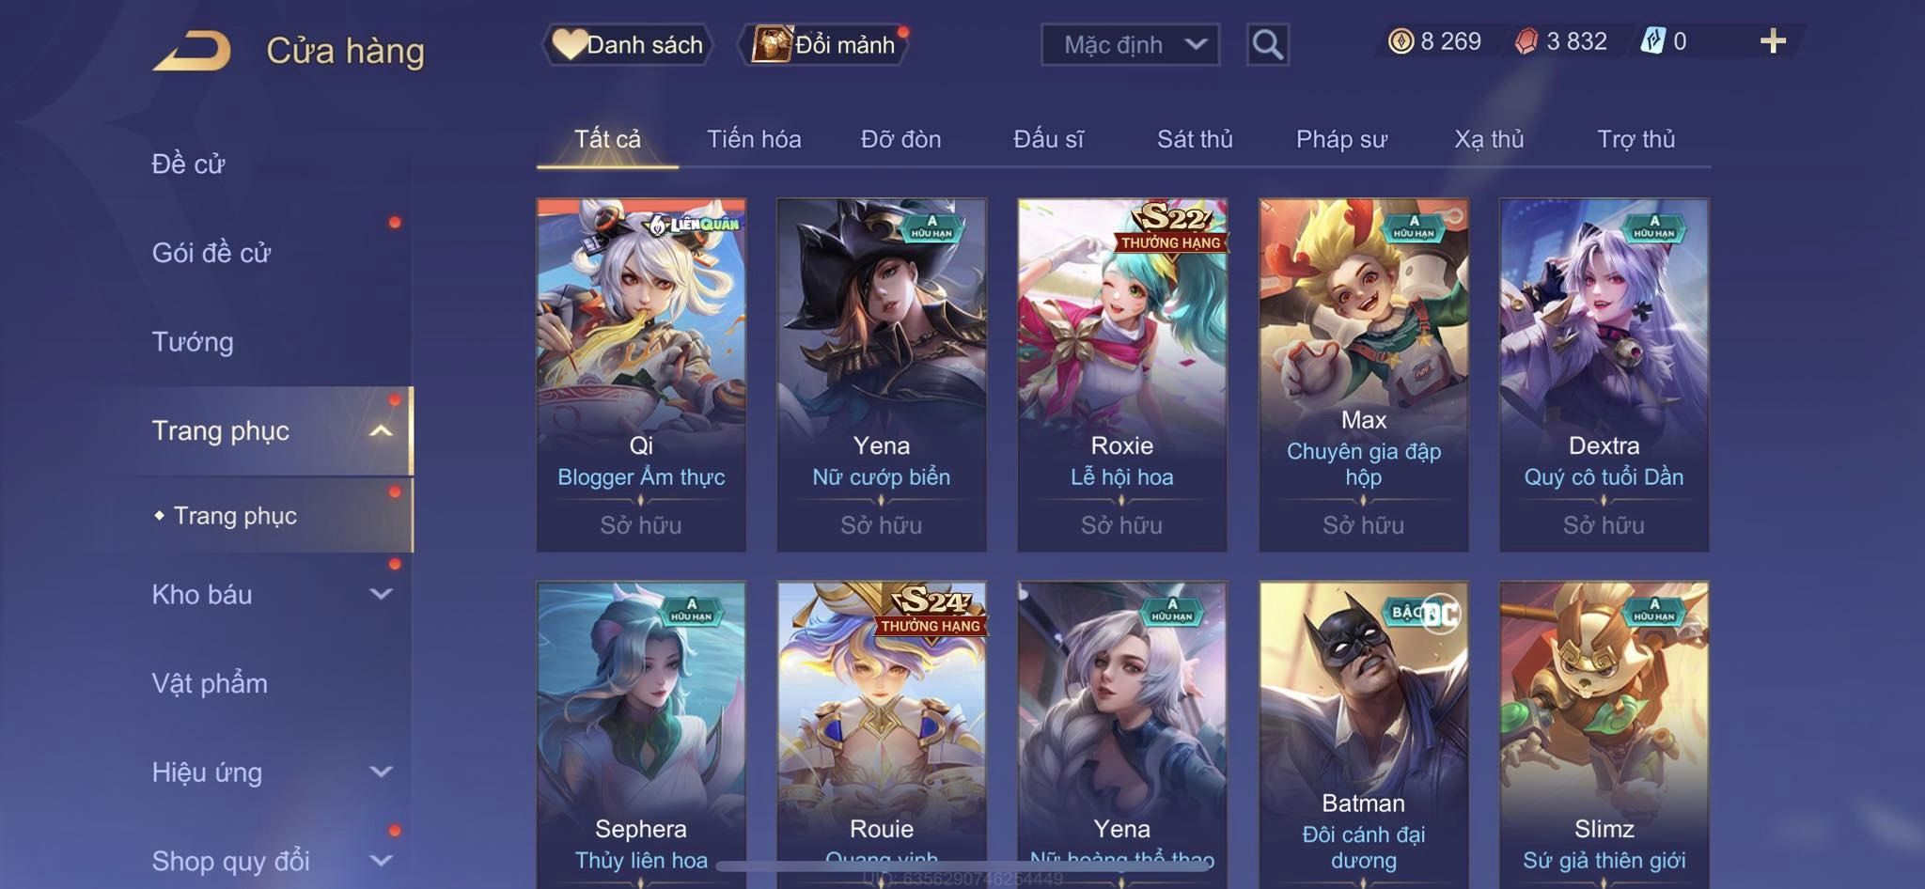1925x889 pixels.
Task: Open Đổi mảnh chest icon
Action: pyautogui.click(x=823, y=44)
